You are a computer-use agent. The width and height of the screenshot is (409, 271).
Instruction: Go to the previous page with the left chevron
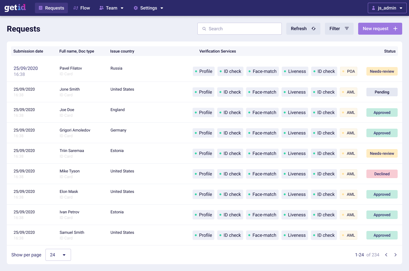(x=386, y=255)
